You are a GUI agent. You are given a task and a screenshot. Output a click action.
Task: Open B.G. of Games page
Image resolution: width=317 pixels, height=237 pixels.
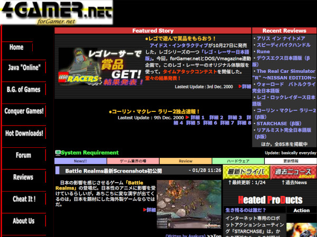click(24, 89)
